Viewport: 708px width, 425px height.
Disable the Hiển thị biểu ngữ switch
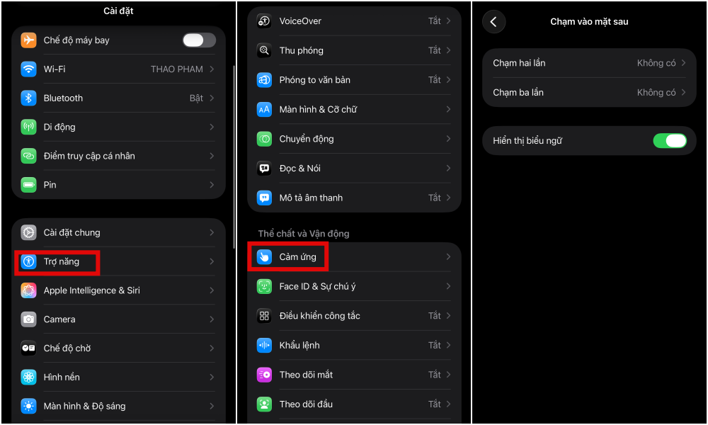(670, 141)
